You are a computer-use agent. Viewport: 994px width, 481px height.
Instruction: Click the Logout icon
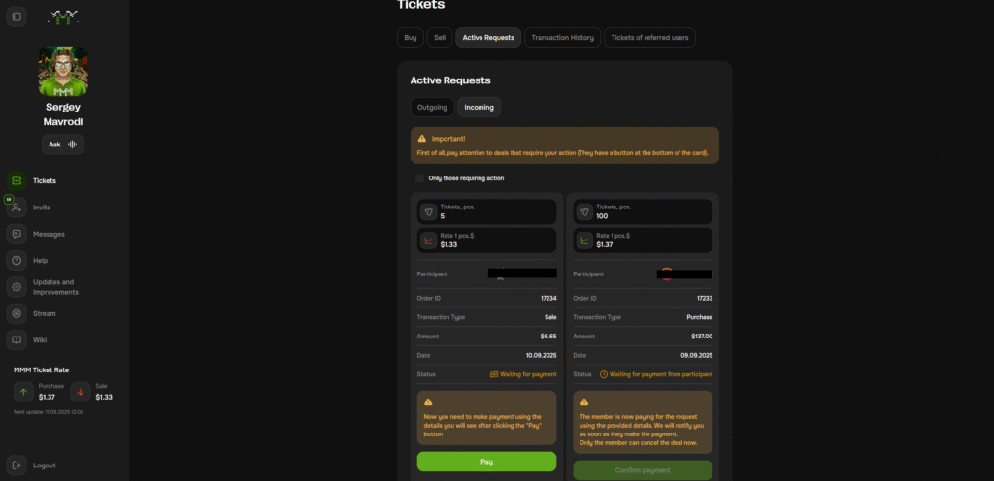tap(17, 465)
